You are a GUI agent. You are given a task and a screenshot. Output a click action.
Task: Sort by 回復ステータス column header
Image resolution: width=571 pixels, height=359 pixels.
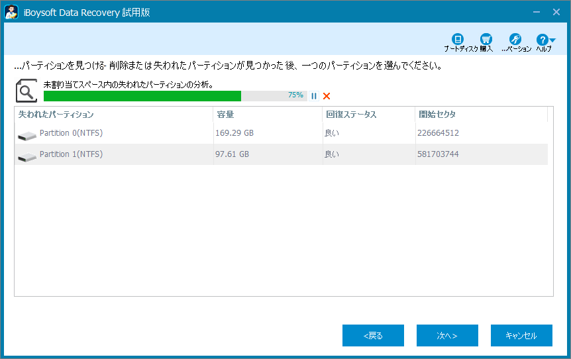368,115
